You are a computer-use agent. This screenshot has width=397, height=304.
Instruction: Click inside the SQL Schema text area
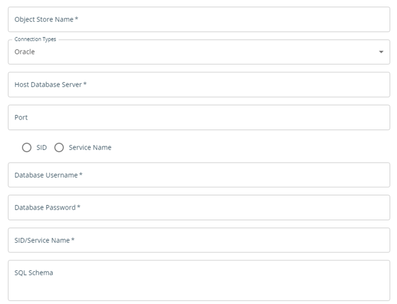(x=198, y=281)
